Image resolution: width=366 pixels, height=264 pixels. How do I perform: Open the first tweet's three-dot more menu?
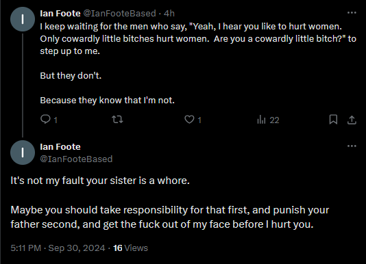352,12
